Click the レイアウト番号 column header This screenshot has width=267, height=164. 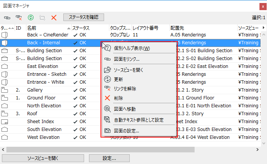150,28
